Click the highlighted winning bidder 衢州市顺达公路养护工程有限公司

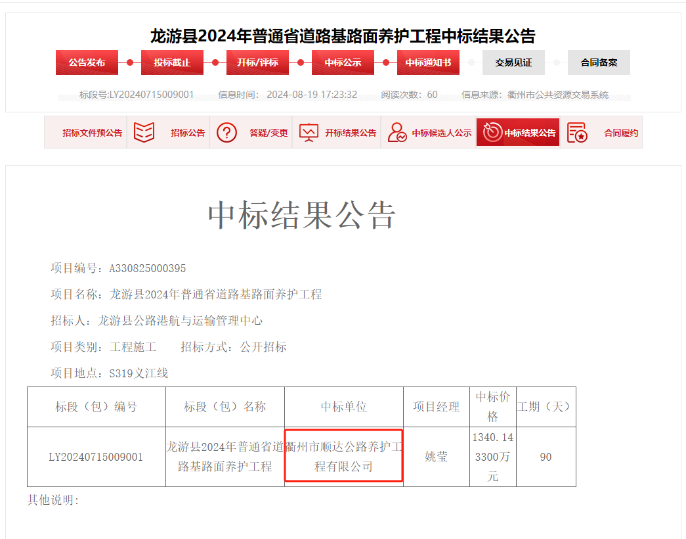(x=343, y=456)
